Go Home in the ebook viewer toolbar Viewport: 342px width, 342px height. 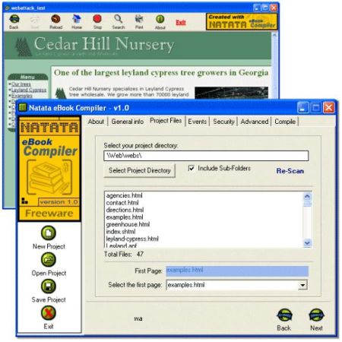tap(77, 19)
